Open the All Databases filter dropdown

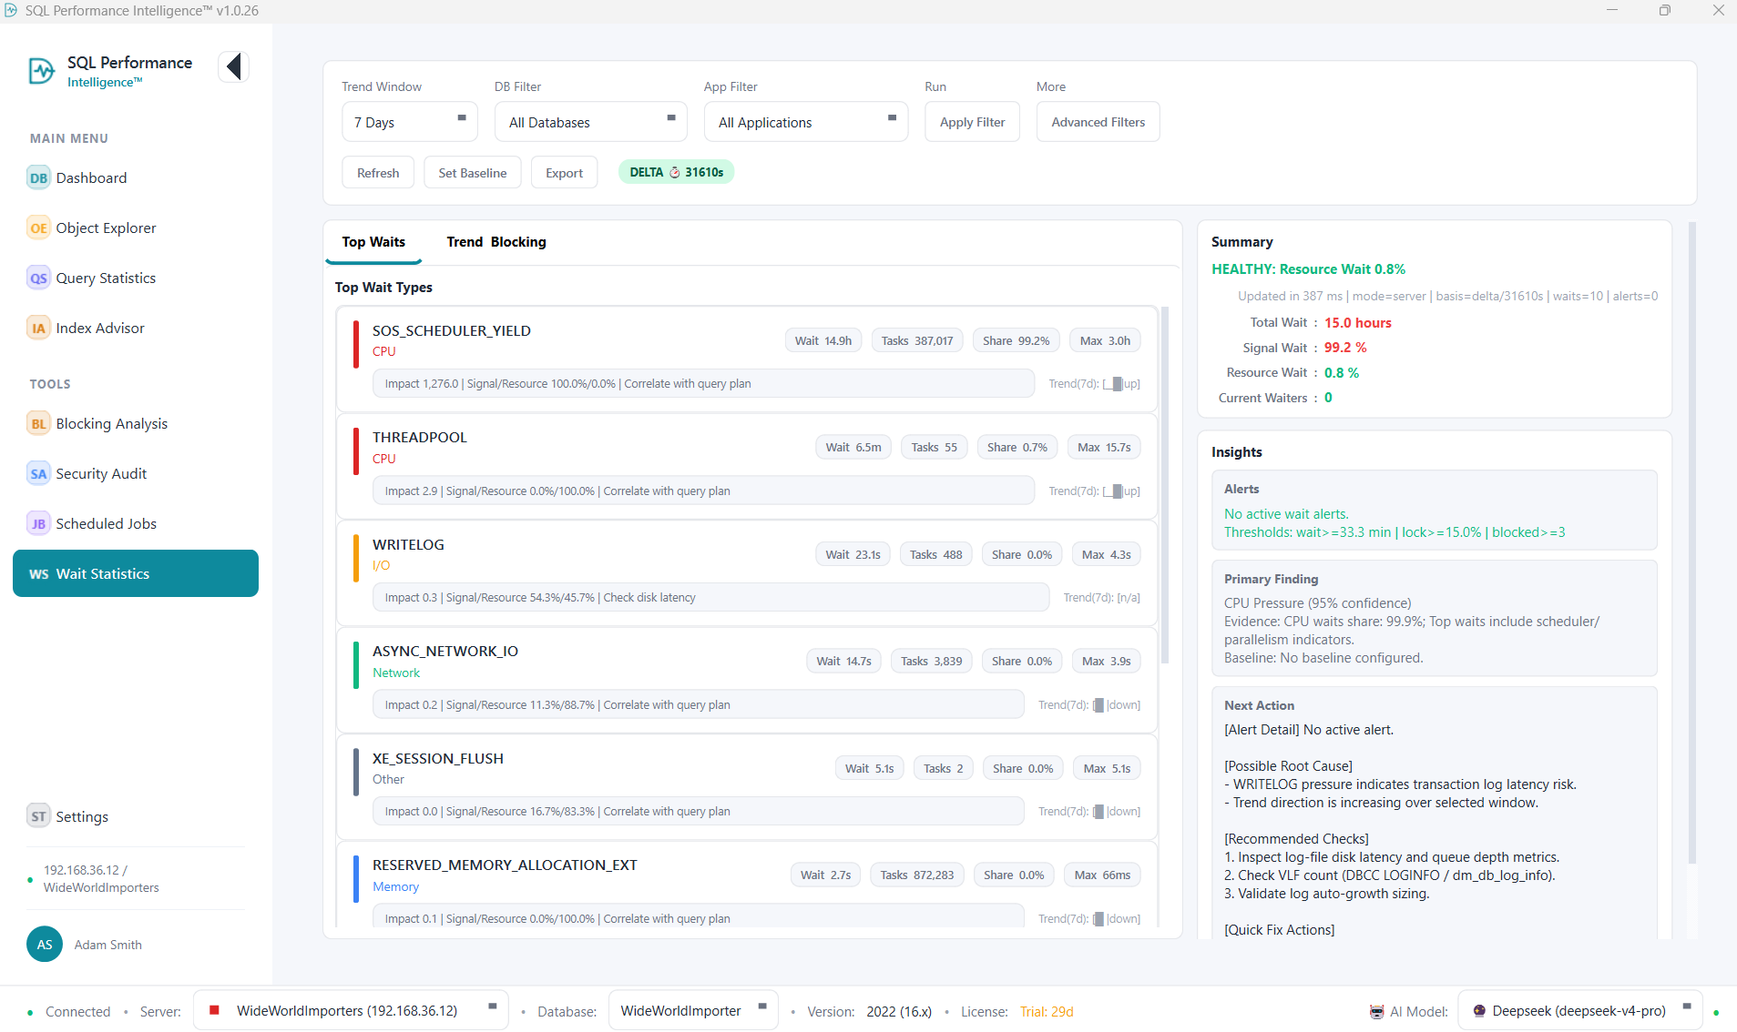[x=591, y=122]
